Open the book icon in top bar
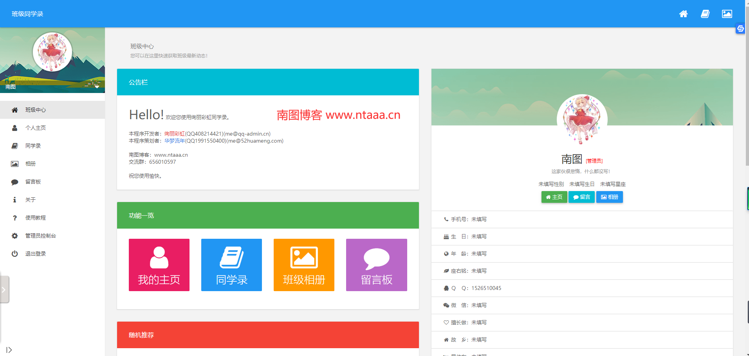This screenshot has width=749, height=356. [x=705, y=14]
